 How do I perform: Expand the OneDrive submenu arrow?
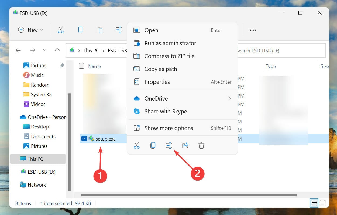229,98
